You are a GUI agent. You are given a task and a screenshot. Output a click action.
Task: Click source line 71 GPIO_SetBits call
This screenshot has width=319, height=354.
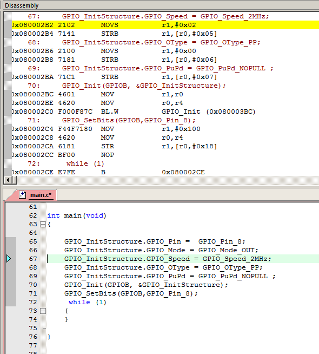(x=131, y=293)
